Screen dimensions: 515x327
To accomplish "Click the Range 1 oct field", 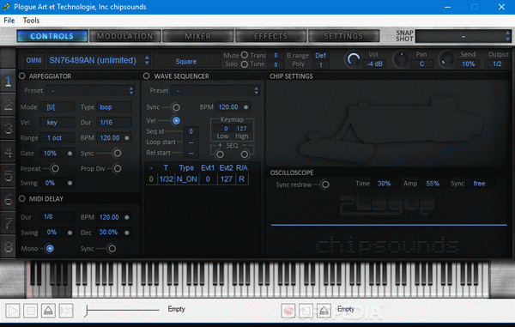I will tap(57, 138).
